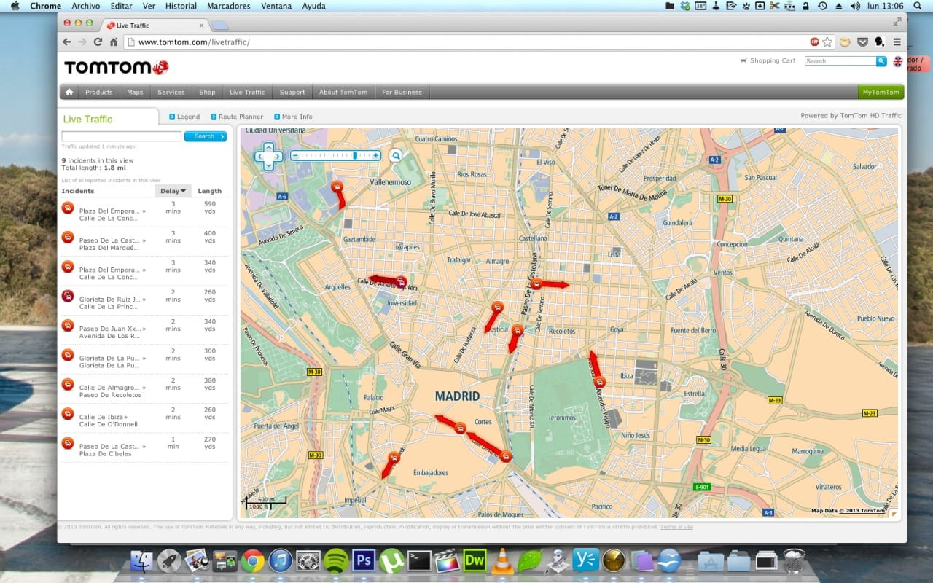Click the Live Traffic location search field
The height and width of the screenshot is (583, 933).
tap(121, 136)
